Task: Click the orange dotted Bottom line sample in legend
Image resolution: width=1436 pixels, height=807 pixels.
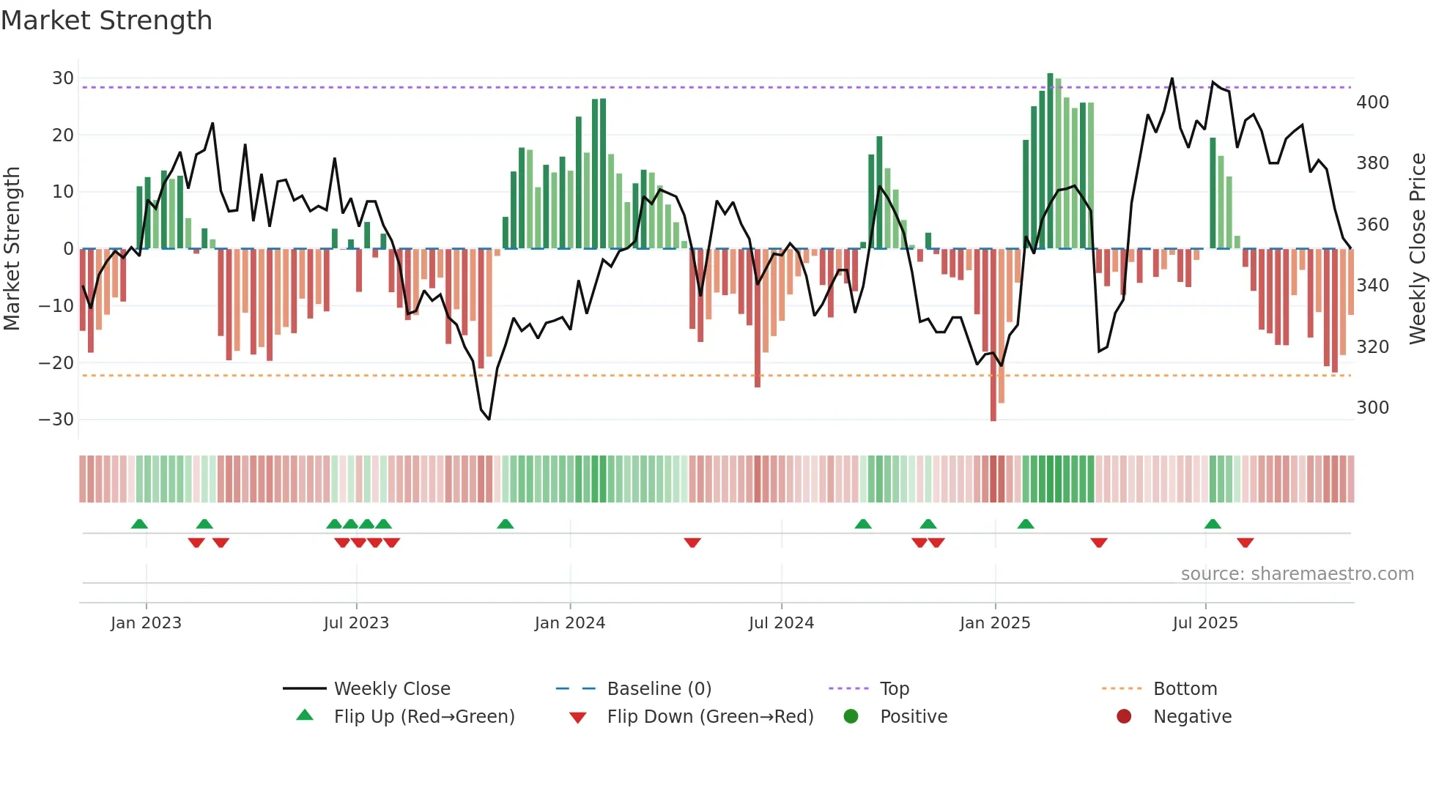Action: pyautogui.click(x=1122, y=688)
